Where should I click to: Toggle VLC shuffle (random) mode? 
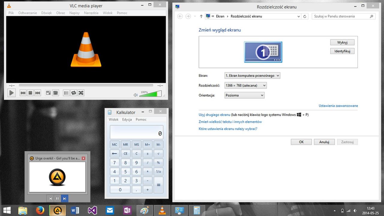(x=81, y=93)
